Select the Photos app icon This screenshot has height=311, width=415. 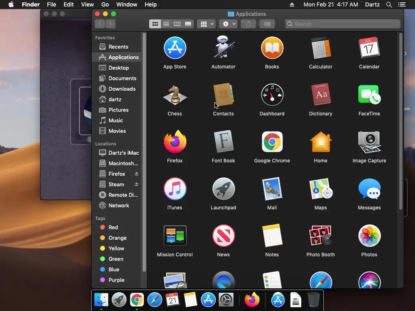pos(369,236)
